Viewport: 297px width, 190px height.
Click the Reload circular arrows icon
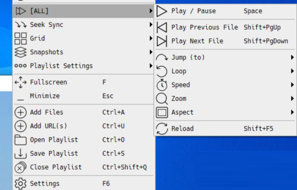[x=162, y=129]
